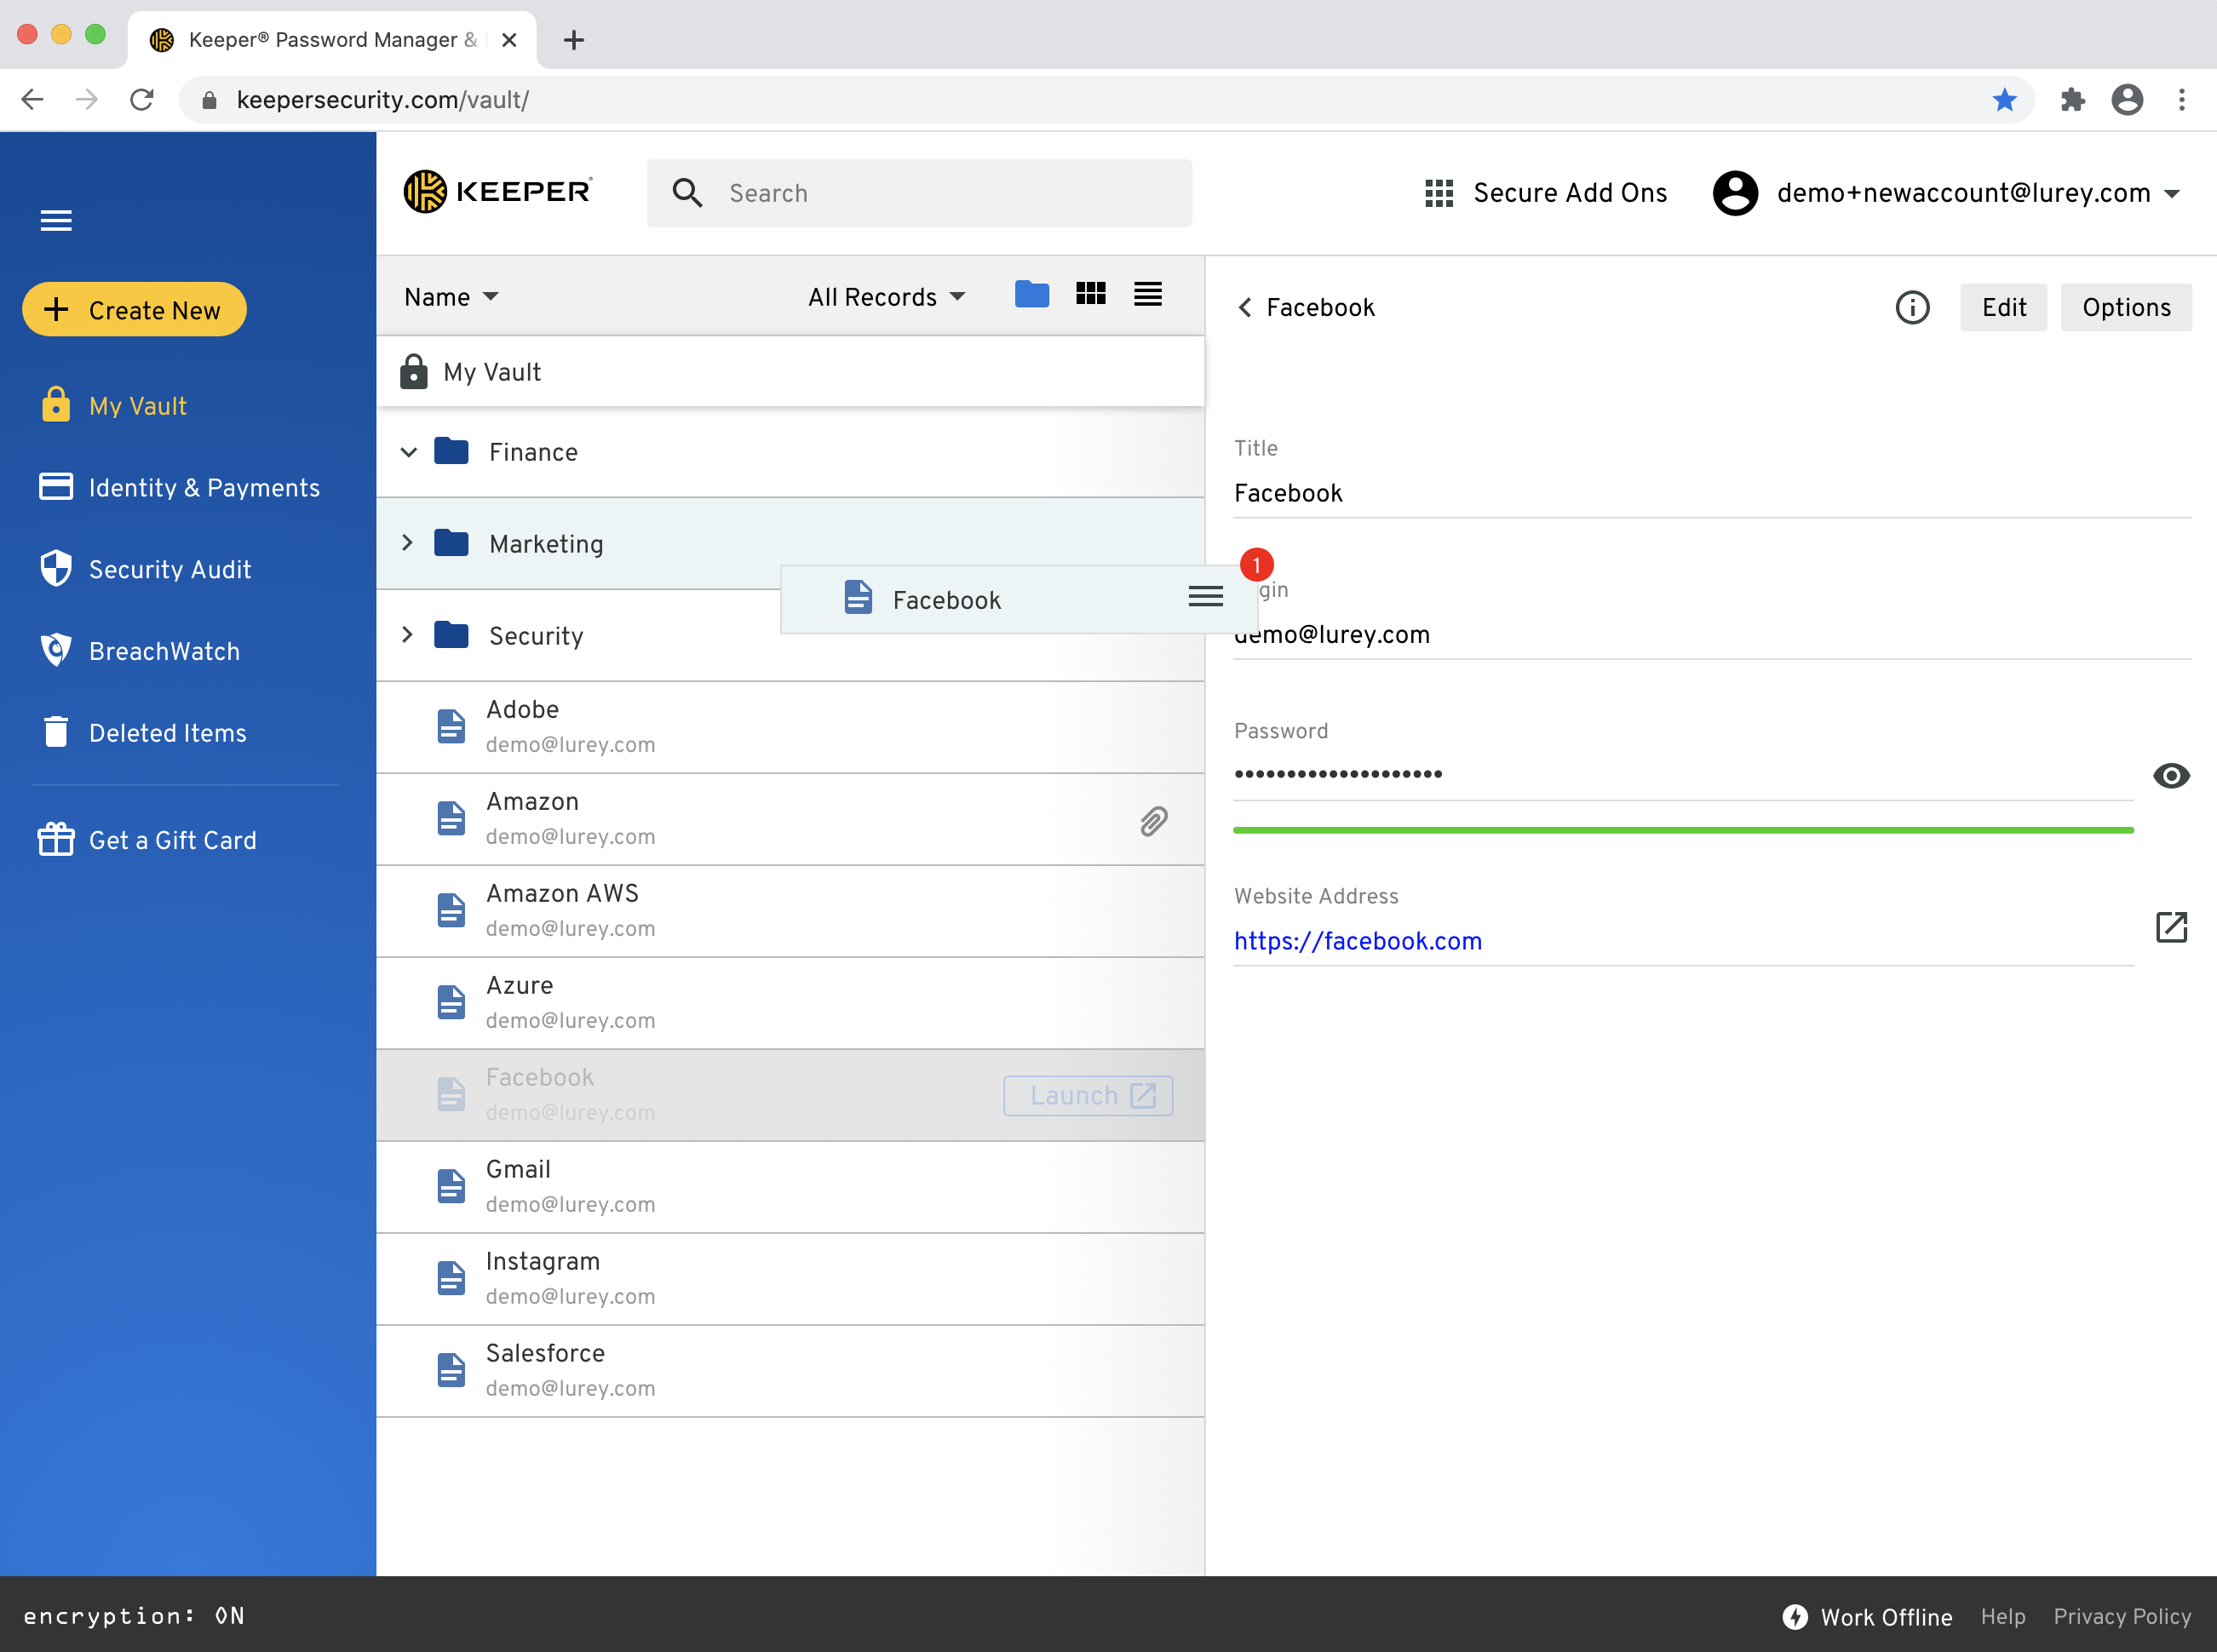Click the Gmail record document icon

tap(451, 1187)
